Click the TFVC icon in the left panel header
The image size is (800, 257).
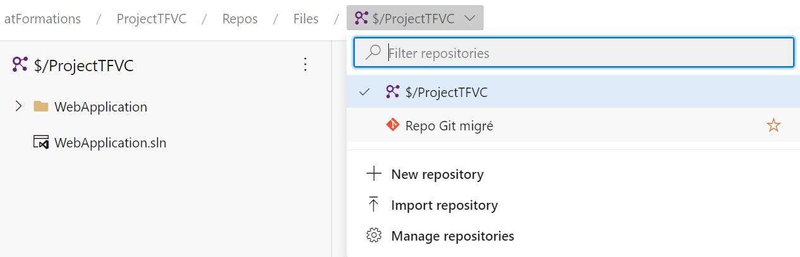[20, 65]
